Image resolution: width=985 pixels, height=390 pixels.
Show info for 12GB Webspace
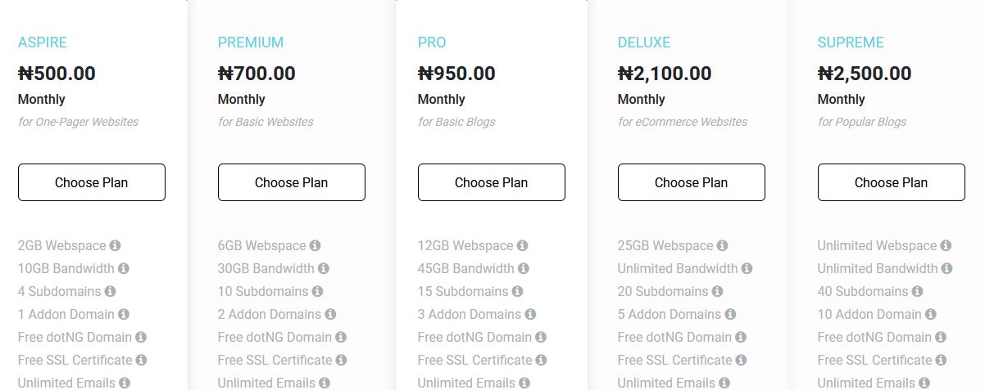[523, 245]
